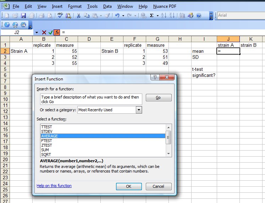Click the Permission icon in toolbar
Image resolution: width=265 pixels, height=203 pixels.
[x=32, y=16]
